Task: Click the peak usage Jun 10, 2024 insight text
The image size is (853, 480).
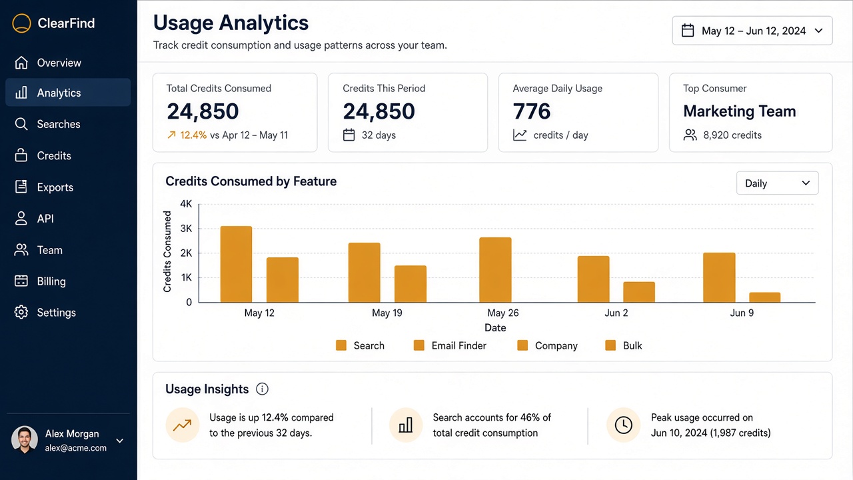Action: [x=711, y=425]
